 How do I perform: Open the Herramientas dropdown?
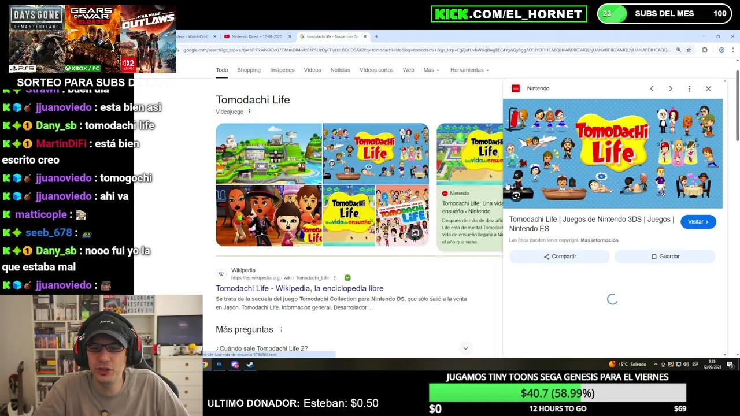tap(469, 70)
